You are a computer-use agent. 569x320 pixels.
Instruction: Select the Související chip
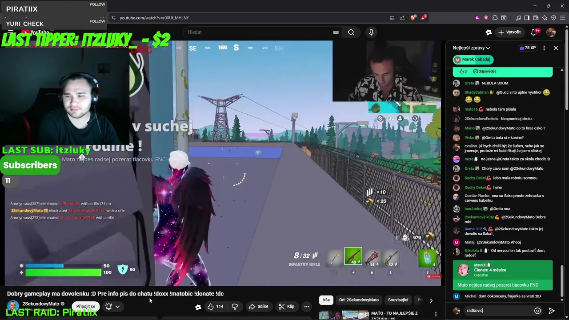(x=398, y=300)
